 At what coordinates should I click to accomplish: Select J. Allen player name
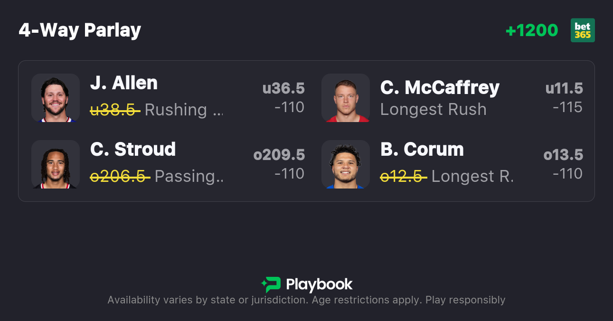124,83
